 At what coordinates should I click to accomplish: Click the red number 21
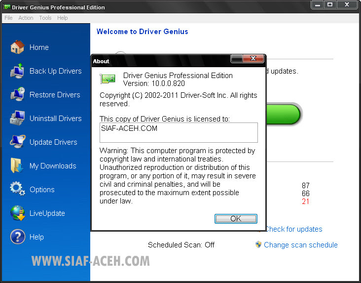pyautogui.click(x=305, y=202)
